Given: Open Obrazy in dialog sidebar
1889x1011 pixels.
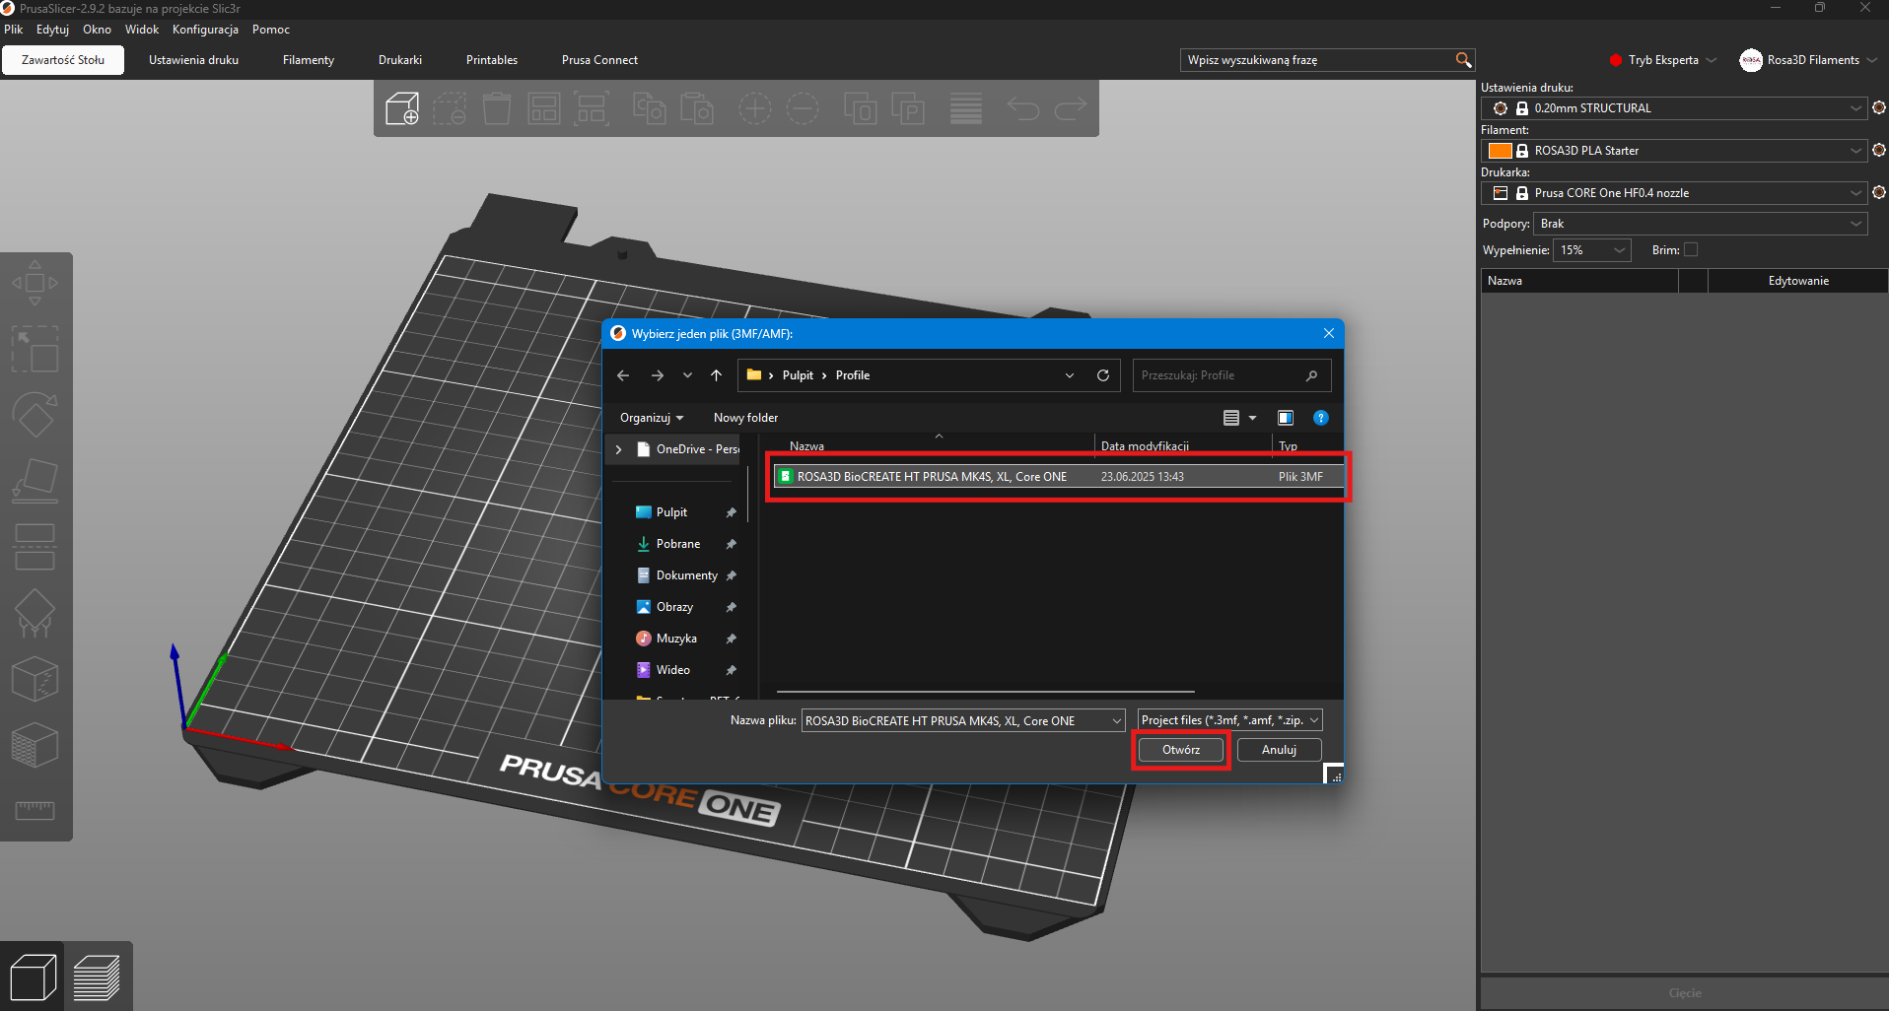Looking at the screenshot, I should 674,607.
